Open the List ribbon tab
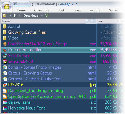This screenshot has height=114, width=125. point(62,10)
